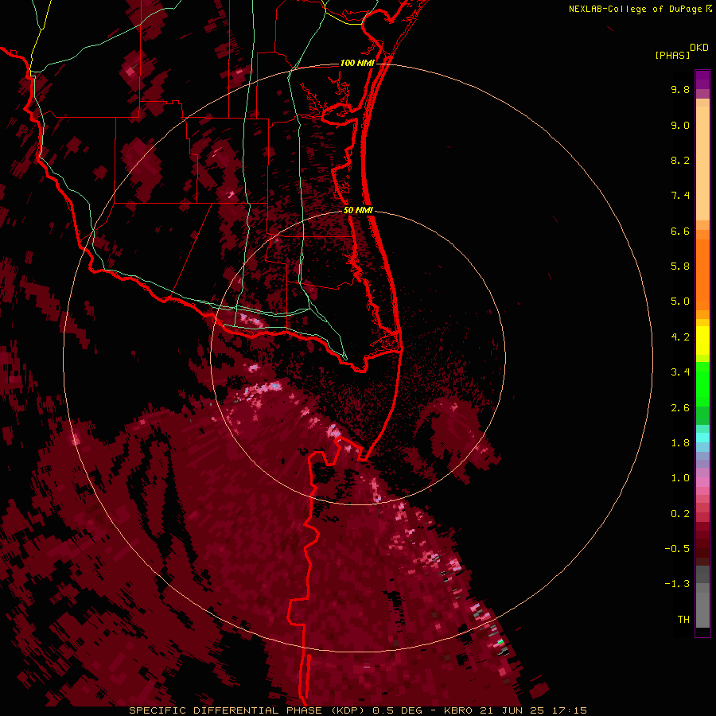Viewport: 716px width, 716px height.
Task: Click the 7.4 scale value
Action: pos(680,196)
